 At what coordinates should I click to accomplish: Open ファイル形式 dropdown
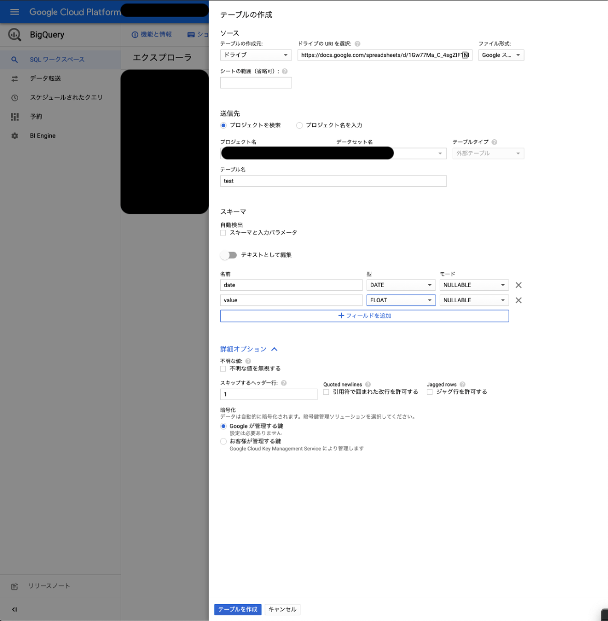(x=501, y=55)
